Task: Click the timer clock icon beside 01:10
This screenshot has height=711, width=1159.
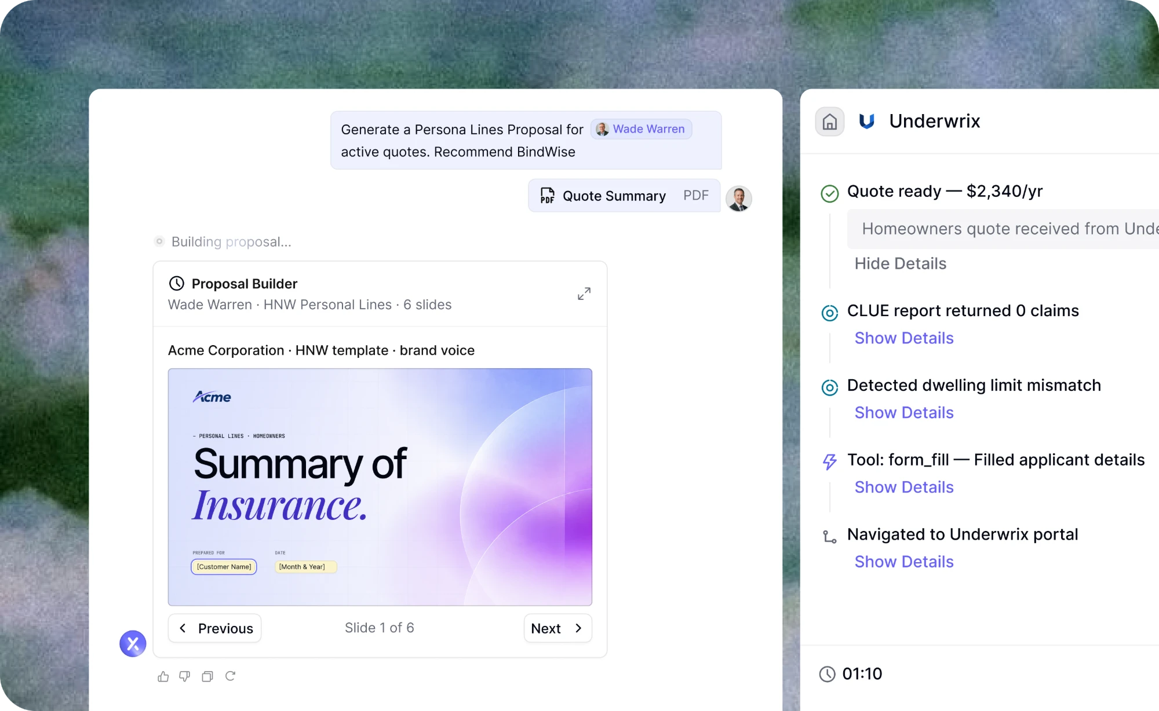Action: pyautogui.click(x=827, y=674)
